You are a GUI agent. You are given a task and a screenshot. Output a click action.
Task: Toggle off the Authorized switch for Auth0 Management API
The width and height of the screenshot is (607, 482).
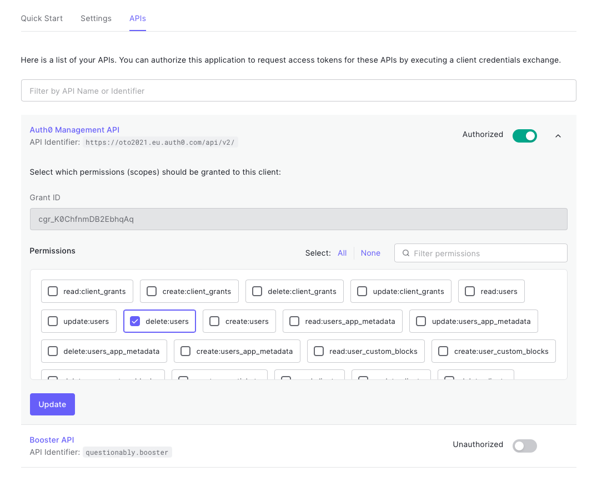[x=525, y=136]
